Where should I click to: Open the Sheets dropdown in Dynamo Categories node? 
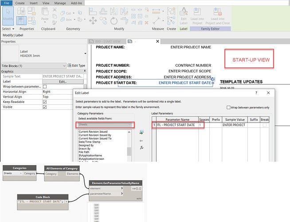coord(13,173)
